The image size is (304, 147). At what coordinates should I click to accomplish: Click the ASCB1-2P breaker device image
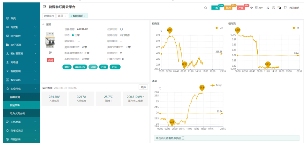point(50,40)
